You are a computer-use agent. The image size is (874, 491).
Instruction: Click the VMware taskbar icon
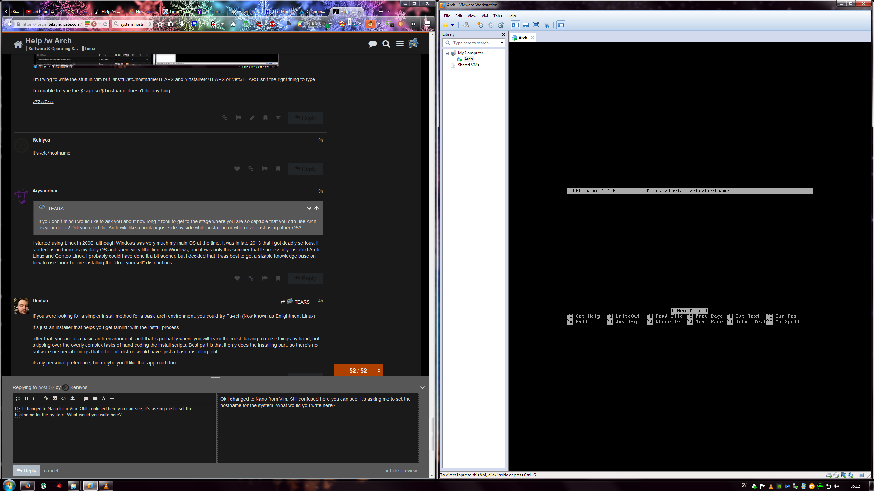click(90, 486)
